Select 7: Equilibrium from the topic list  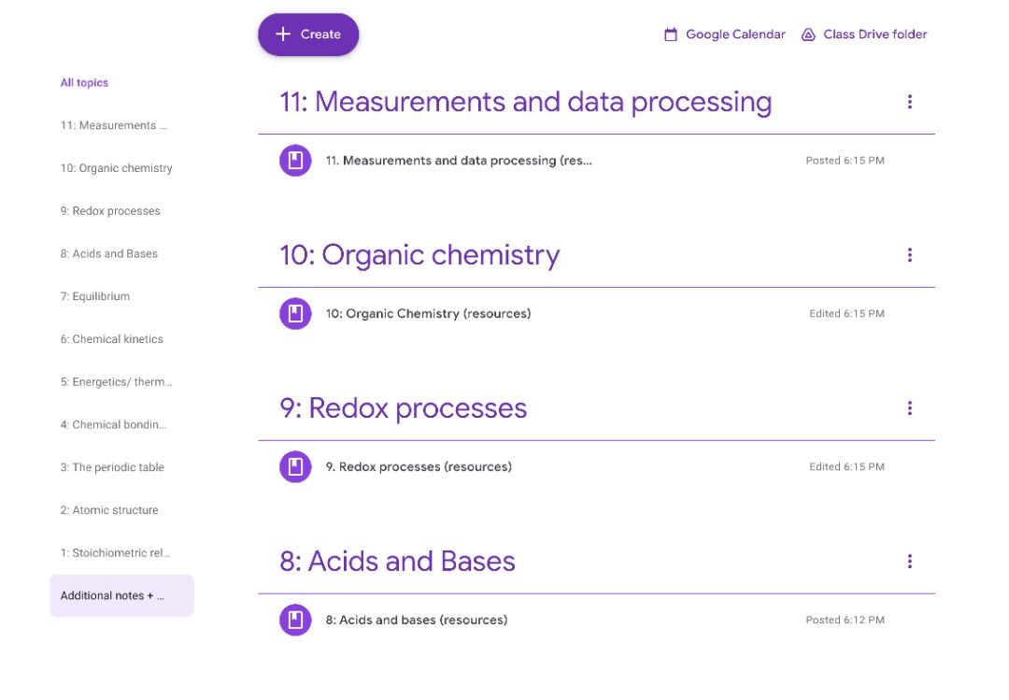coord(96,296)
